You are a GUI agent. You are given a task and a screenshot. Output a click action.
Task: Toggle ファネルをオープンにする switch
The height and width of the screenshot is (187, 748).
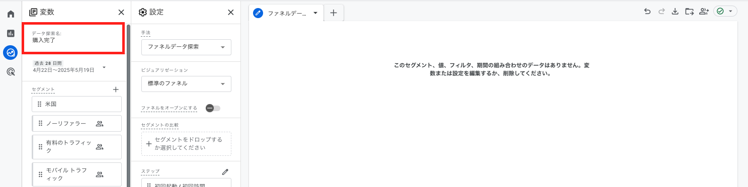point(213,108)
